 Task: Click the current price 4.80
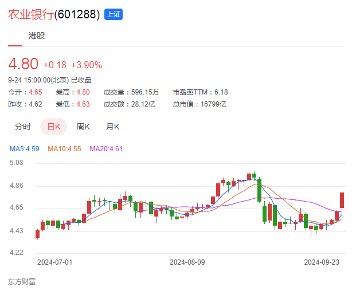coord(23,64)
